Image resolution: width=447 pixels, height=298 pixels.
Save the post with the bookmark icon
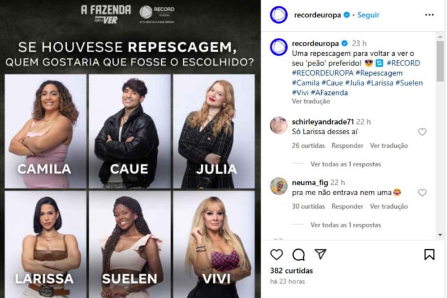click(429, 254)
